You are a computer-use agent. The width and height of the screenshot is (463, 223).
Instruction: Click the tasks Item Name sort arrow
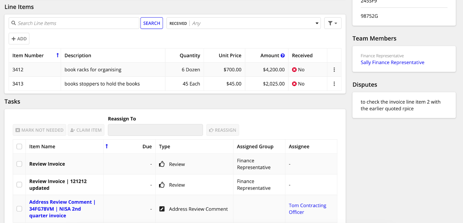(x=107, y=146)
